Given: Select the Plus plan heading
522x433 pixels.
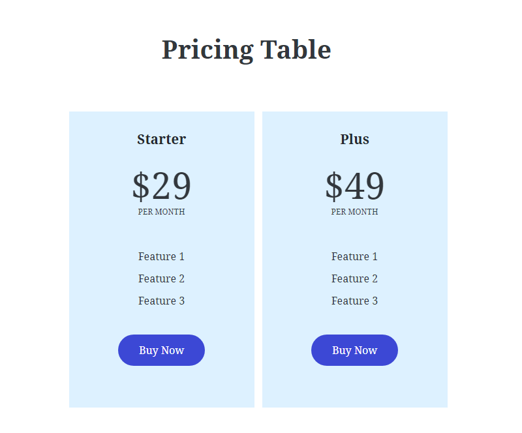Looking at the screenshot, I should [354, 139].
